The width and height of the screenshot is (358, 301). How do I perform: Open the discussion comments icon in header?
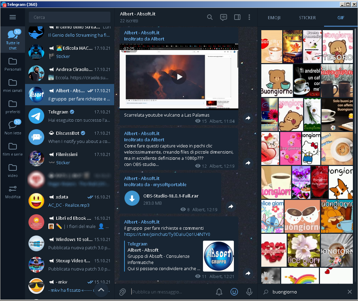coord(223,17)
